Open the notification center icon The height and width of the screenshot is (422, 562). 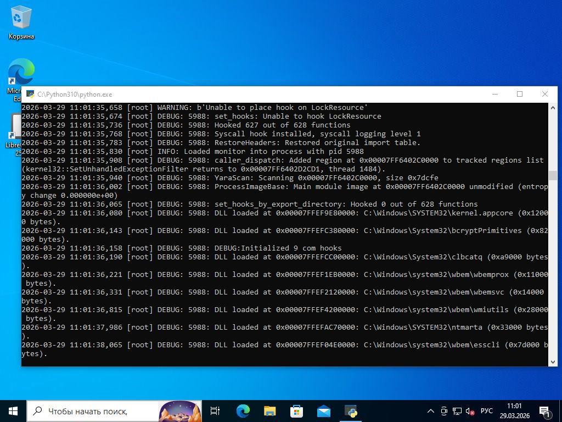tap(545, 411)
